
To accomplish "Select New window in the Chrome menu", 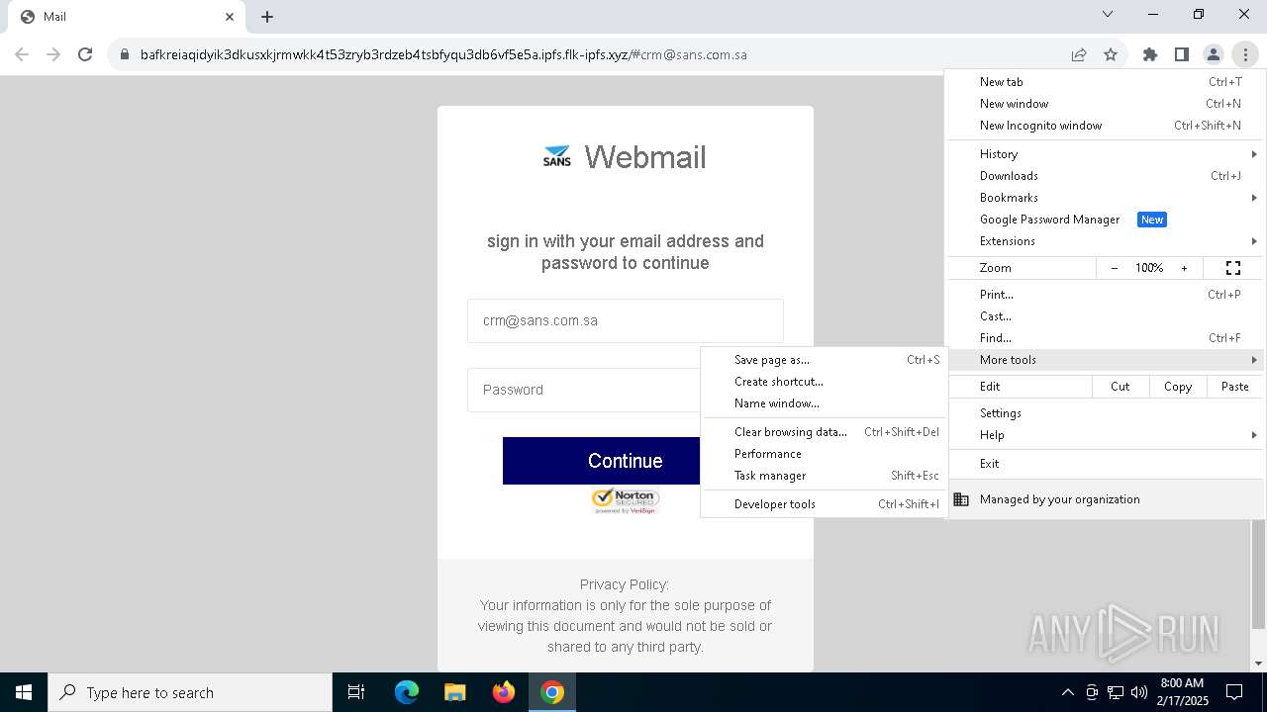I will tap(1106, 104).
